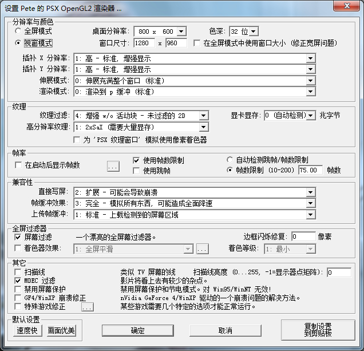Open the 直接写屏 dropdown
This screenshot has height=351, width=364.
[x=195, y=192]
